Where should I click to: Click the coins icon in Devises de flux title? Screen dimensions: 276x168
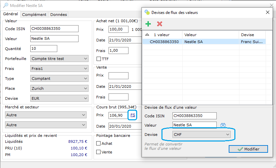(147, 12)
